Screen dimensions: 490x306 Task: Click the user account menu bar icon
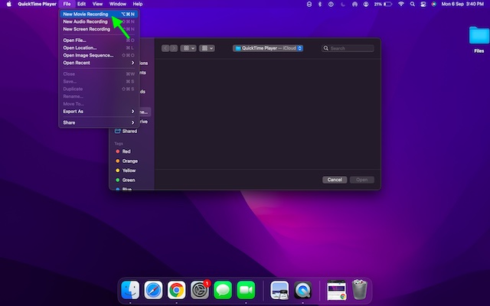[366, 4]
